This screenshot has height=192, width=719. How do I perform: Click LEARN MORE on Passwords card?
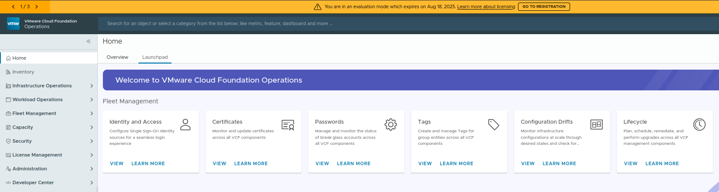354,163
